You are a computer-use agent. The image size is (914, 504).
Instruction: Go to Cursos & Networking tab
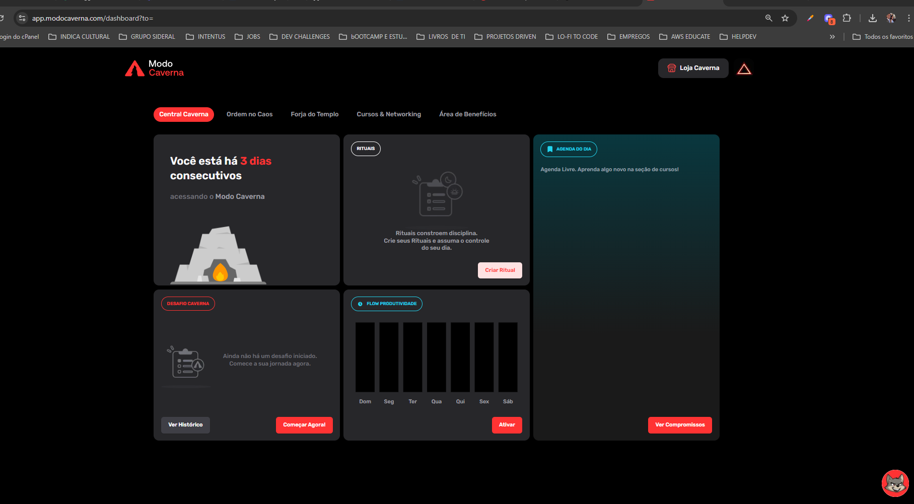389,114
